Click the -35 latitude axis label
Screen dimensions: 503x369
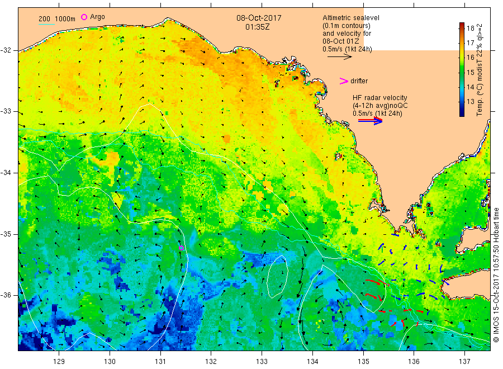(x=6, y=234)
